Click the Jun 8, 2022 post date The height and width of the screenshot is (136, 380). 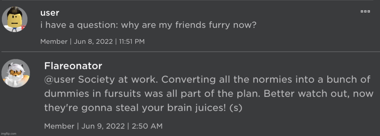coord(93,42)
